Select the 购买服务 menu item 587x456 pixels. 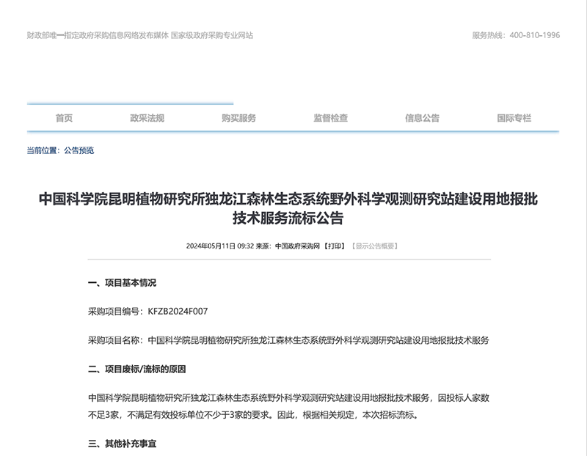238,118
